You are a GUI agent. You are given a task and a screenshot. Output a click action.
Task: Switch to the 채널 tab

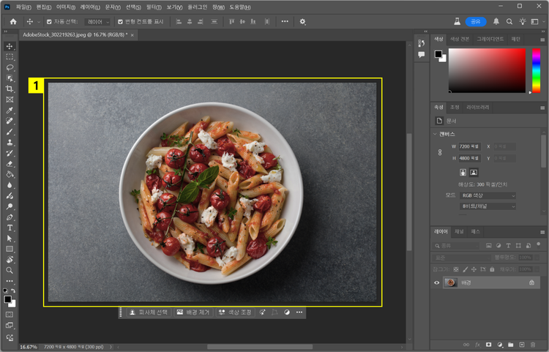click(459, 231)
